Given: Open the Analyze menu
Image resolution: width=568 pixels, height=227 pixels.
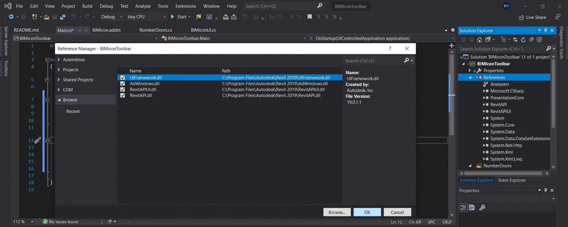Looking at the screenshot, I should [143, 6].
